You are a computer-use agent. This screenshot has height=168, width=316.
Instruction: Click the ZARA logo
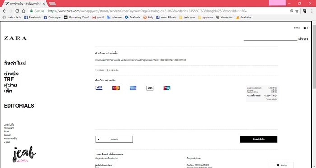point(15,38)
